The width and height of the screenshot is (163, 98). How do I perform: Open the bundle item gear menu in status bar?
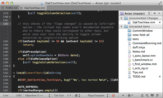tap(77, 95)
